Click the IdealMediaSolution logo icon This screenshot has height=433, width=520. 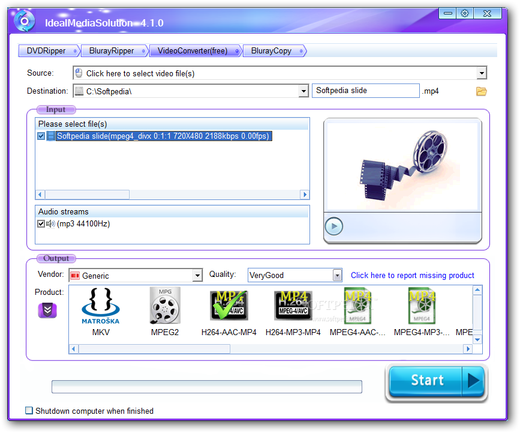point(24,21)
